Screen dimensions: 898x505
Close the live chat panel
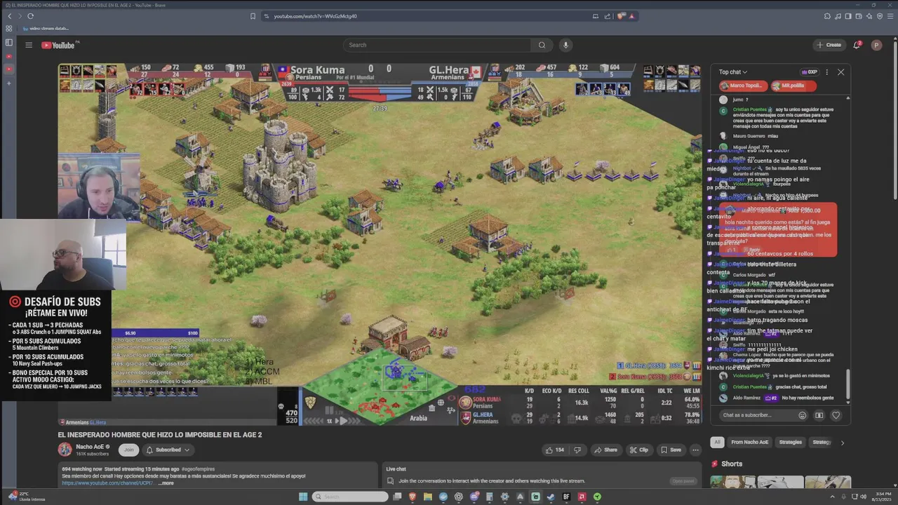tap(840, 72)
